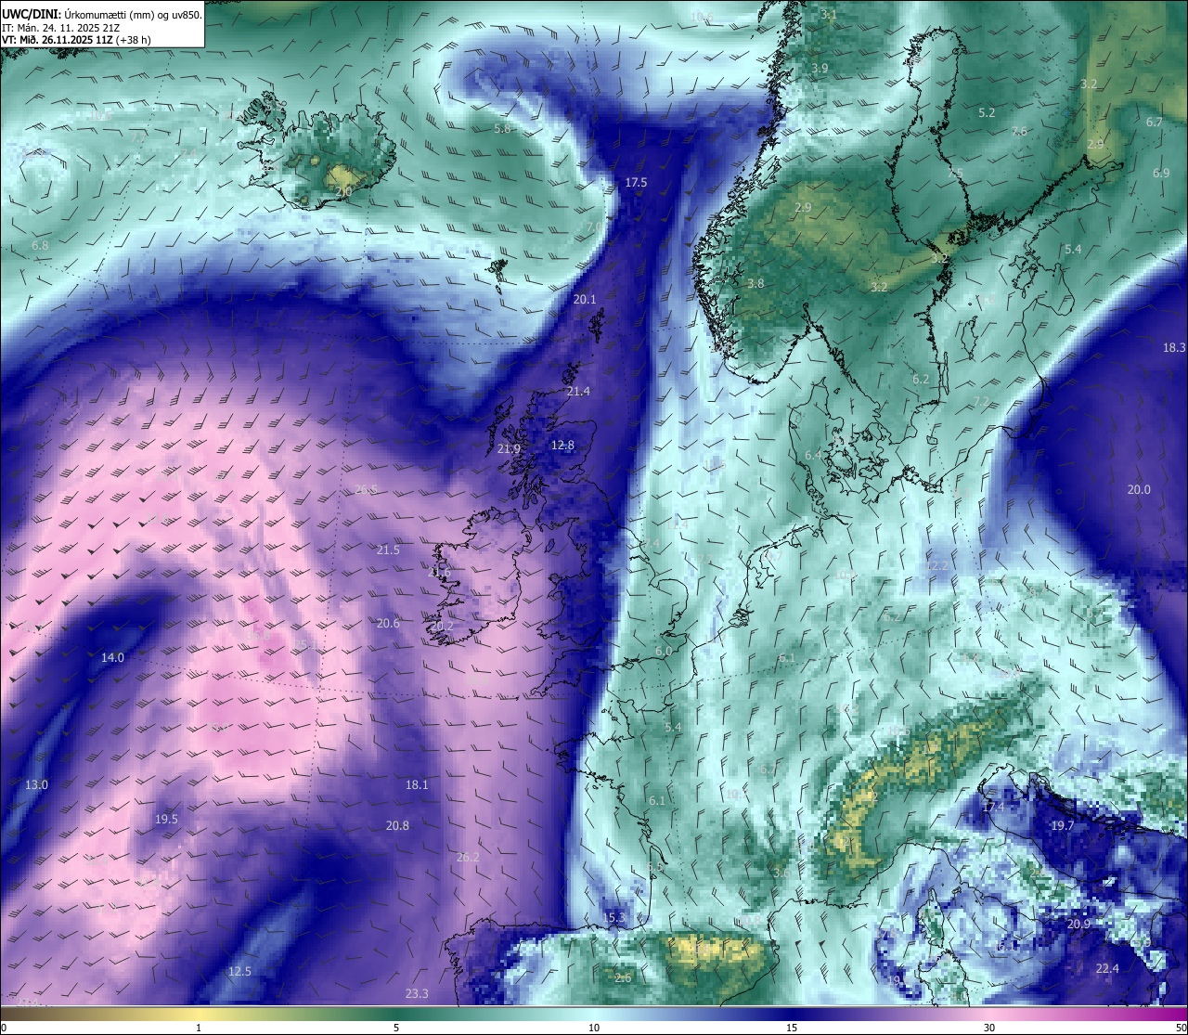Click the 6.7 value label
This screenshot has height=1035, width=1188.
pos(1154,123)
